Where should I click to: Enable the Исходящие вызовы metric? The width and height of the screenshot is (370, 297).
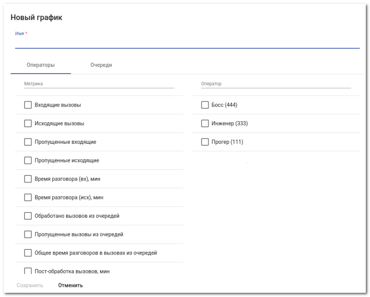coord(28,124)
